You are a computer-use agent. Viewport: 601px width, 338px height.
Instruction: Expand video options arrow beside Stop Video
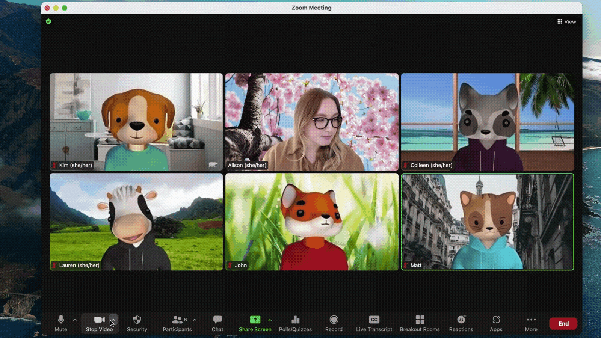tap(113, 320)
